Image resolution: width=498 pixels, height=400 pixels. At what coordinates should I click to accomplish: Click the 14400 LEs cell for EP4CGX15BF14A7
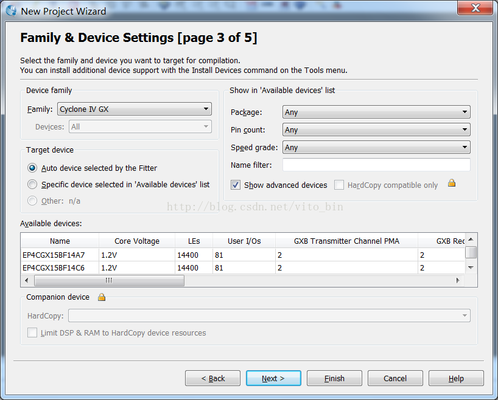194,255
